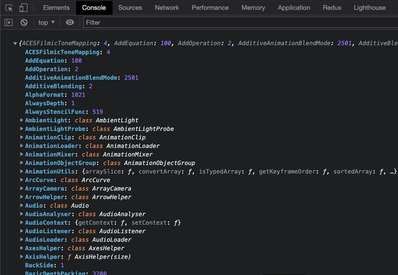Toggle the device toolbar icon
The width and height of the screenshot is (398, 275).
coord(23,8)
